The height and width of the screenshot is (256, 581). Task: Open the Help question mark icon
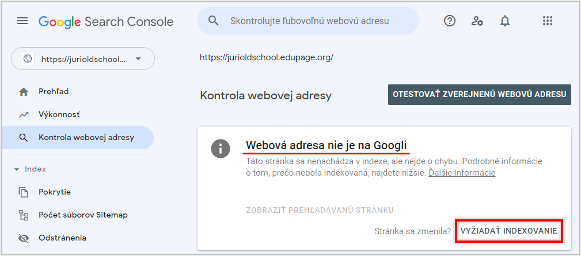(450, 21)
